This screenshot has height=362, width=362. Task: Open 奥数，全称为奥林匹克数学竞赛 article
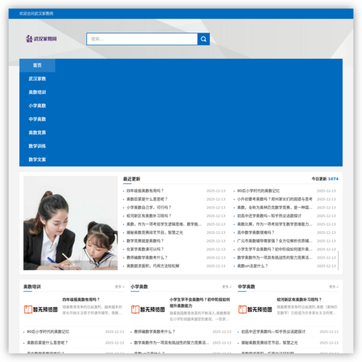pyautogui.click(x=274, y=207)
